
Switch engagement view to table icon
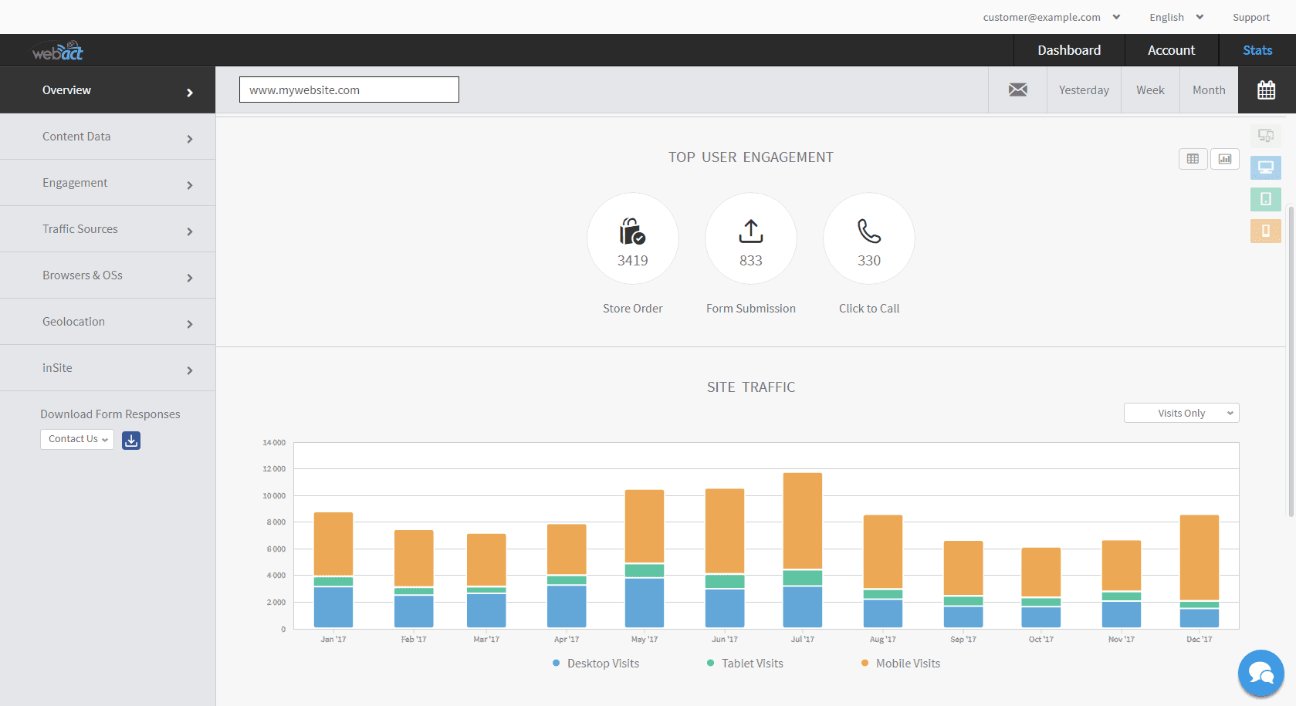pyautogui.click(x=1193, y=159)
